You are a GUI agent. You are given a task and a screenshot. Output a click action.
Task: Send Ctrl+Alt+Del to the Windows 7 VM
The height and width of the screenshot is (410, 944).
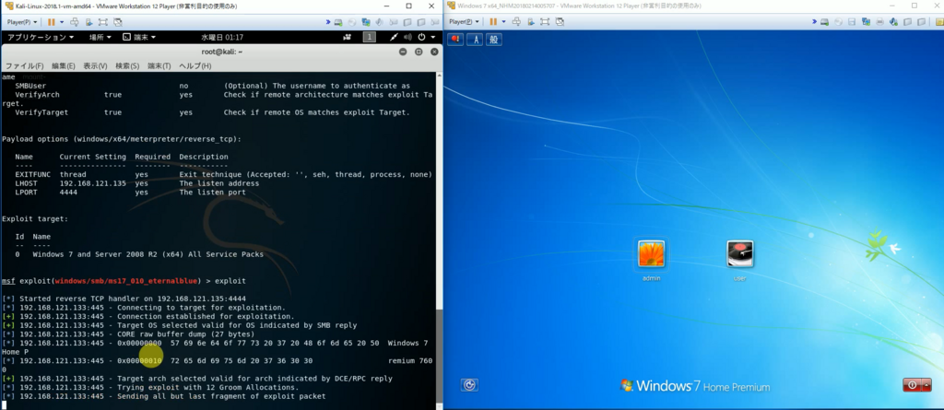[x=516, y=22]
